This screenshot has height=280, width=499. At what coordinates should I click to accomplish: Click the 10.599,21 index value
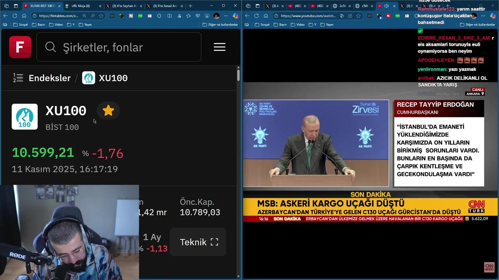tap(43, 152)
